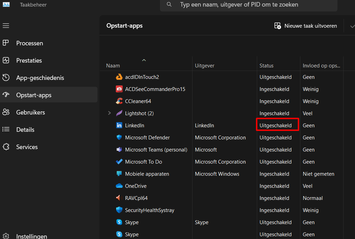Click the CCleaner64 app icon
355x239 pixels.
119,101
